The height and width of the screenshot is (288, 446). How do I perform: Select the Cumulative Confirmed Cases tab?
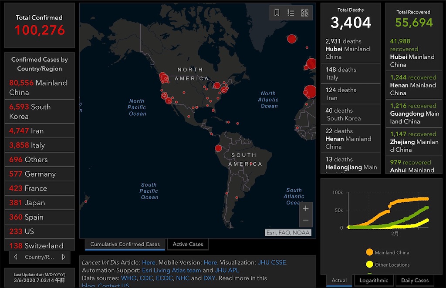point(125,244)
